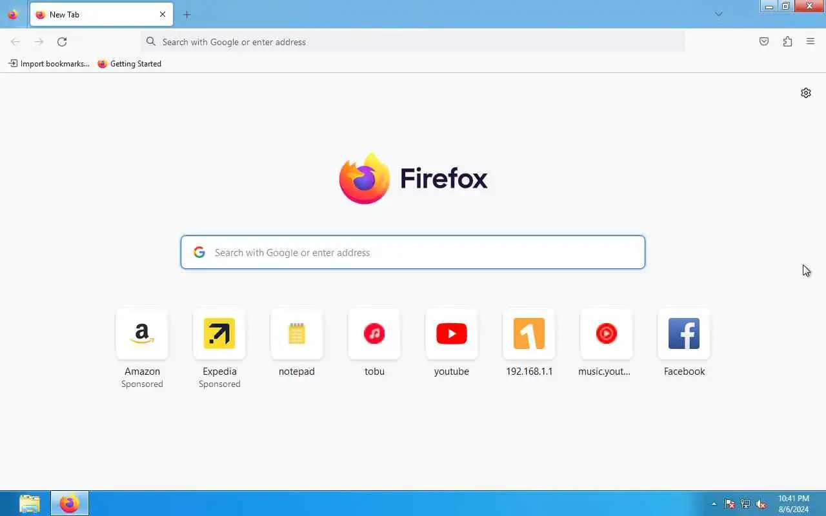The image size is (826, 516).
Task: Open the Extensions puzzle icon
Action: 787,42
